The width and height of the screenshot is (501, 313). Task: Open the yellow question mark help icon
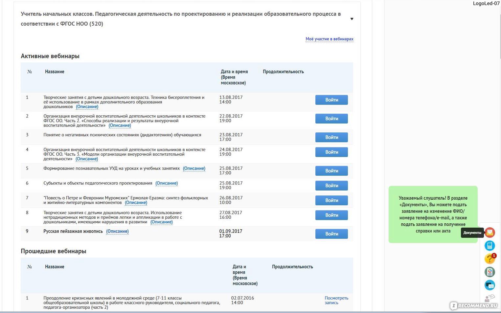tap(490, 259)
